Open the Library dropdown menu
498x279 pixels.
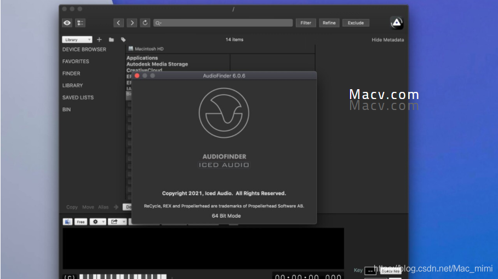77,39
